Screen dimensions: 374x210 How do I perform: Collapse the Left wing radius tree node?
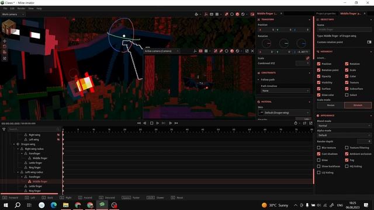tap(18, 172)
